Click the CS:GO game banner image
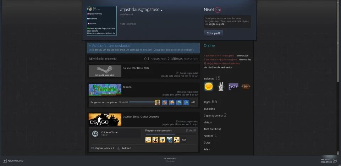Screen dimensions: 341x166 click(x=105, y=120)
